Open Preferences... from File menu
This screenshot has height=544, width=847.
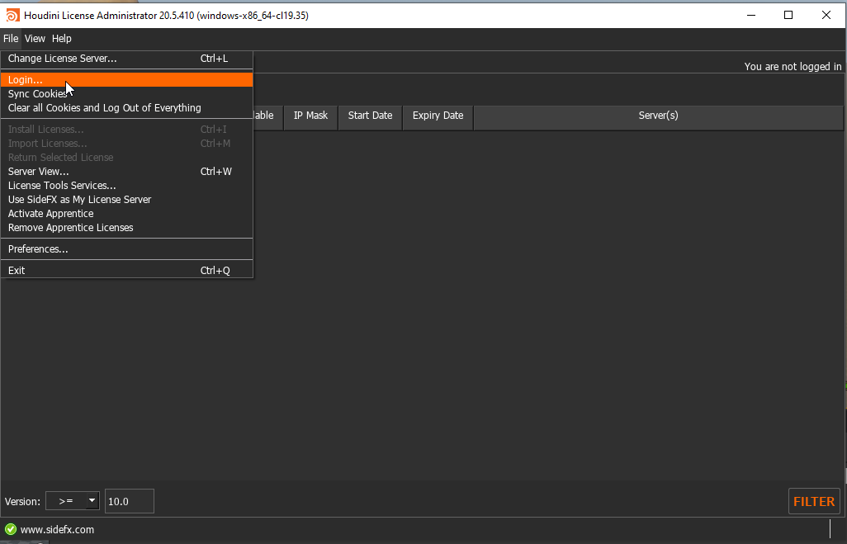tap(127, 249)
